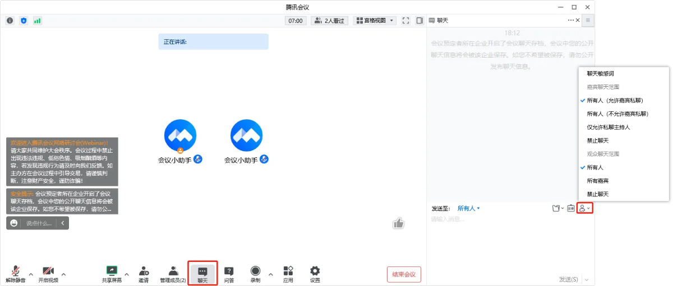This screenshot has height=286, width=673.
Task: Click the 开启视频 start video button
Action: (48, 274)
